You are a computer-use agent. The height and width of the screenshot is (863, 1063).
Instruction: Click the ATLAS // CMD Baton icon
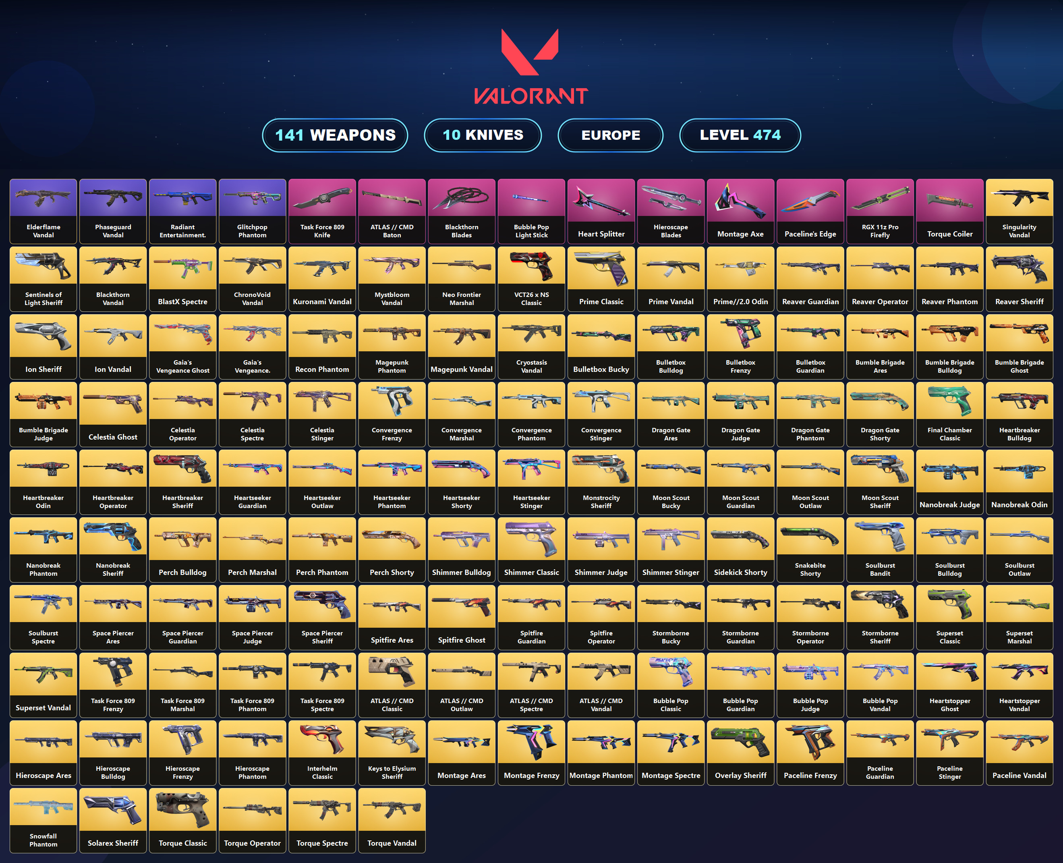(x=392, y=198)
